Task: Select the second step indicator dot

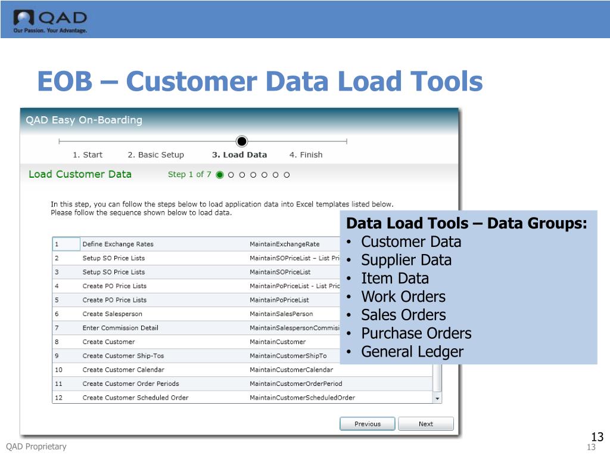Action: pos(231,175)
